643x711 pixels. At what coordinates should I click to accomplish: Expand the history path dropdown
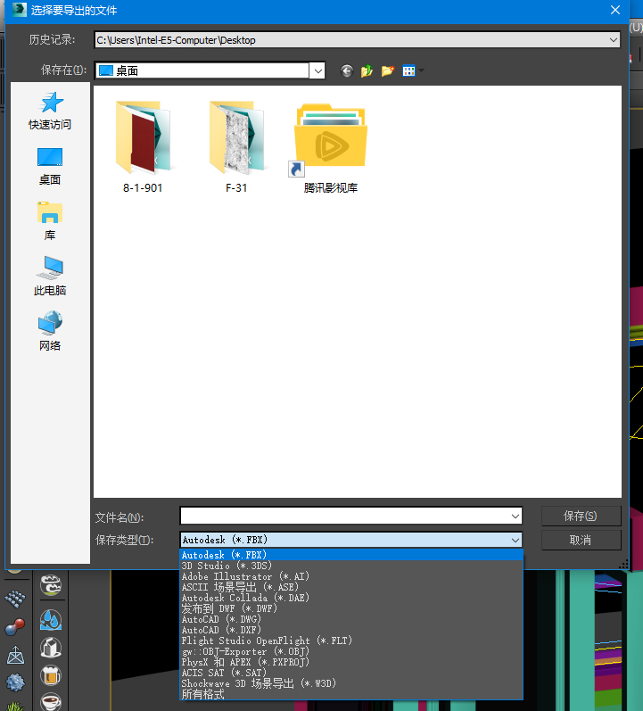pyautogui.click(x=613, y=40)
